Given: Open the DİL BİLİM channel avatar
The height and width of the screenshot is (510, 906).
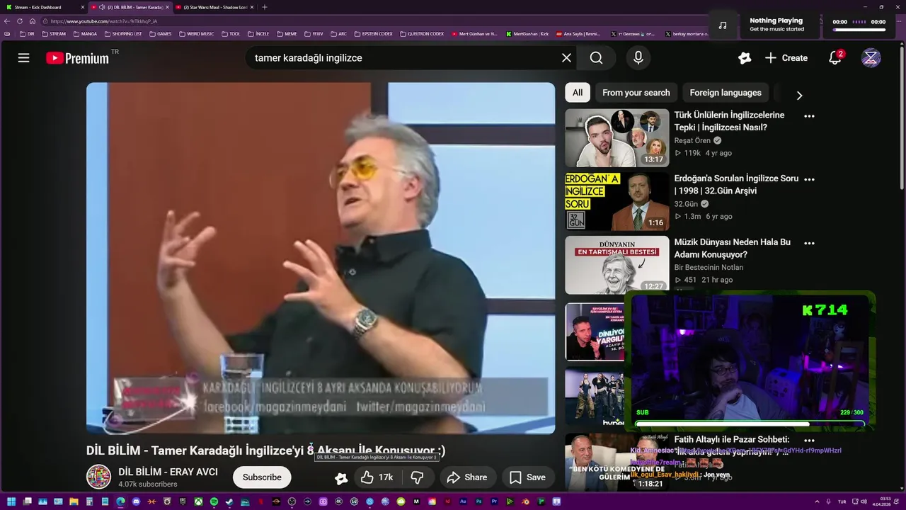Looking at the screenshot, I should click(98, 477).
